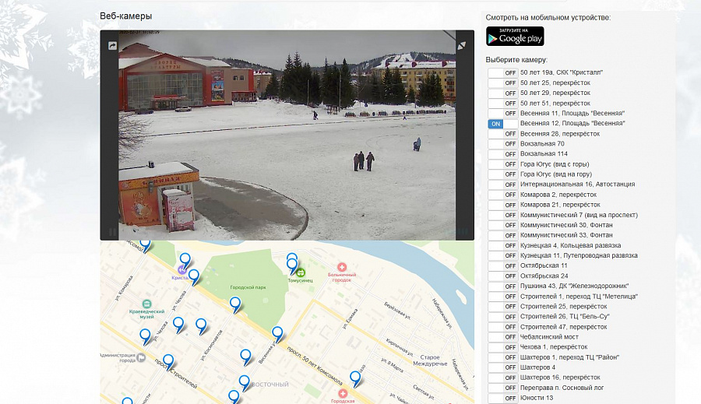Enable the 50 лет 29 перекрёсток camera
This screenshot has width=701, height=404.
coord(503,93)
